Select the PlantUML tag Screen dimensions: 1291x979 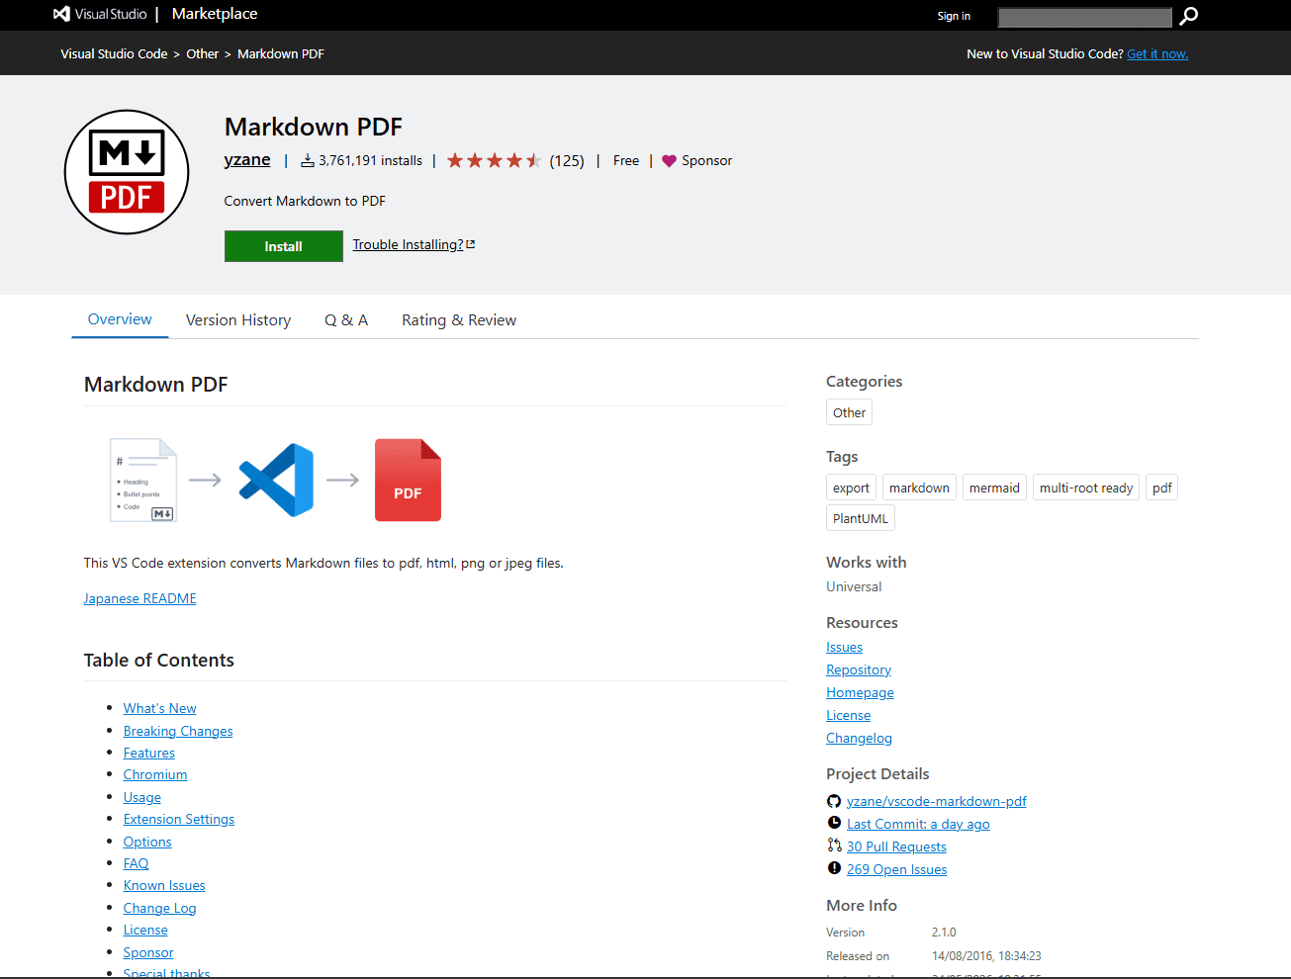(861, 518)
